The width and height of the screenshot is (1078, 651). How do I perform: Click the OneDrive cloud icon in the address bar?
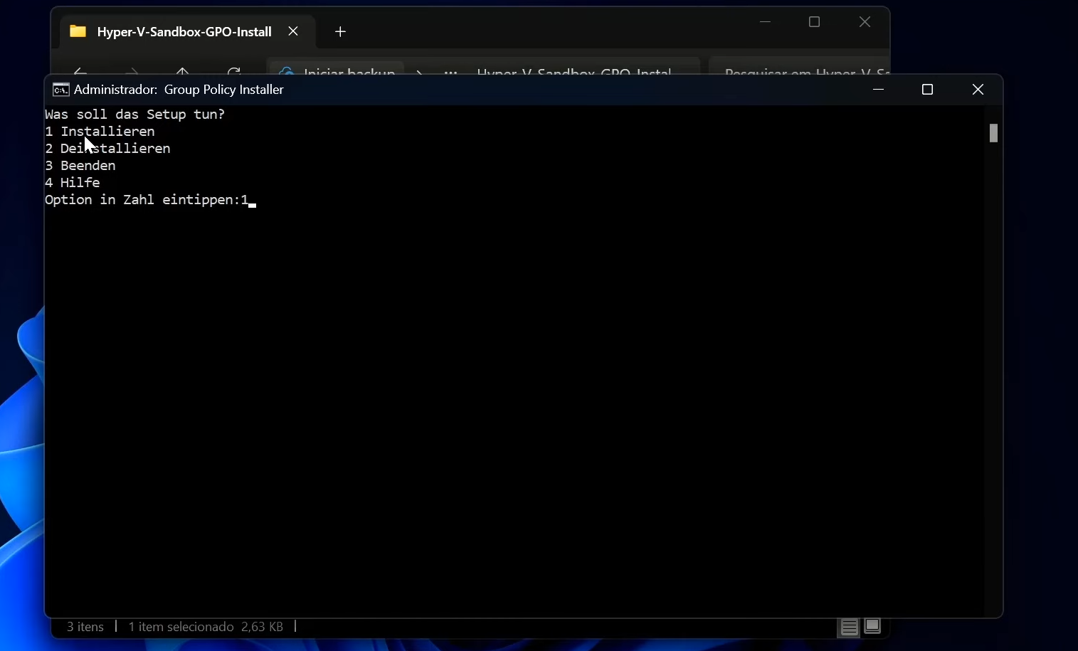[287, 73]
